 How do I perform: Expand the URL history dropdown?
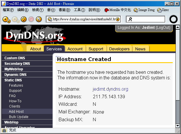tap(118, 19)
